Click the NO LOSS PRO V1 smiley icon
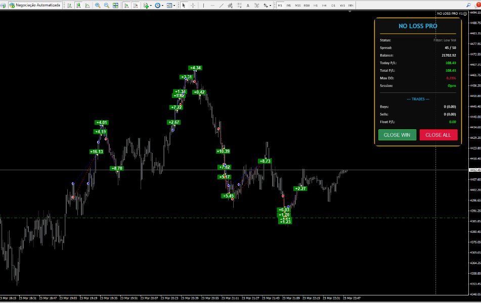The image size is (481, 303). (x=465, y=14)
